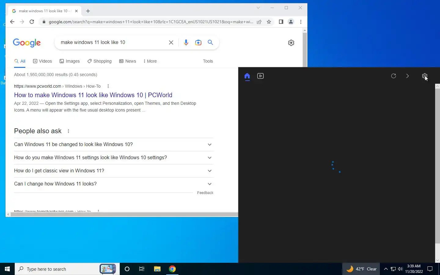Click taskbar Type here to search box

click(x=67, y=269)
